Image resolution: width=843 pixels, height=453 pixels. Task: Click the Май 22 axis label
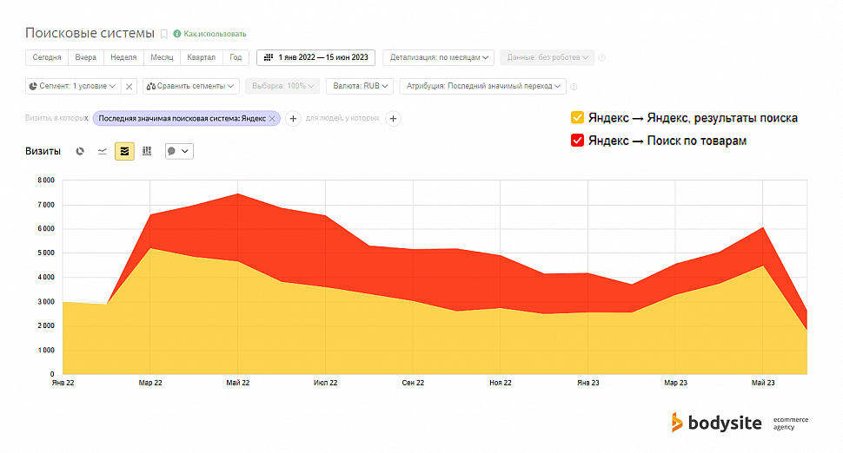click(237, 383)
